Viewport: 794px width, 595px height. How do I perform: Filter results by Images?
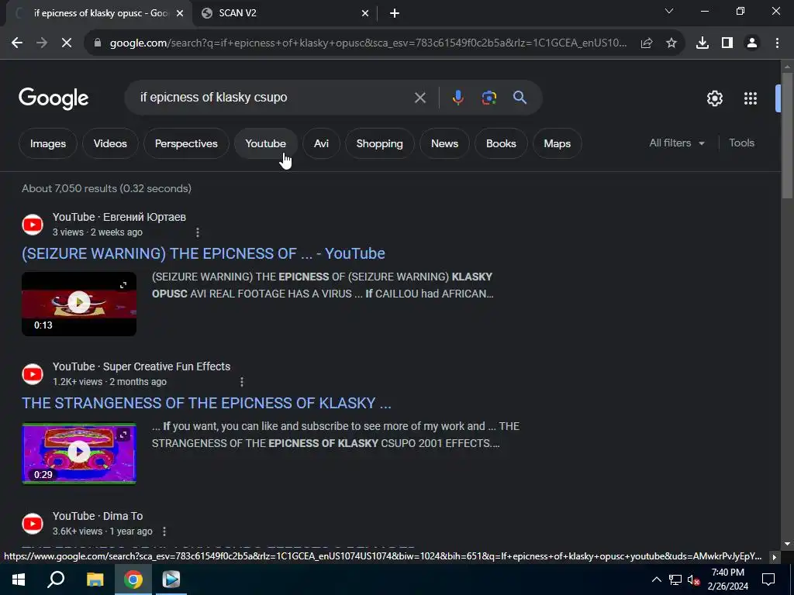tap(48, 143)
